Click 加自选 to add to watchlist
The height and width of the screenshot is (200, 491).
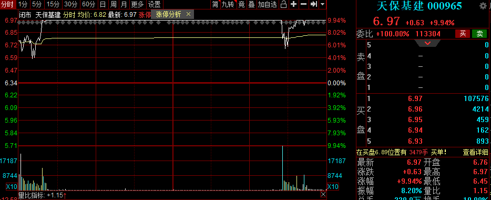(x=268, y=4)
